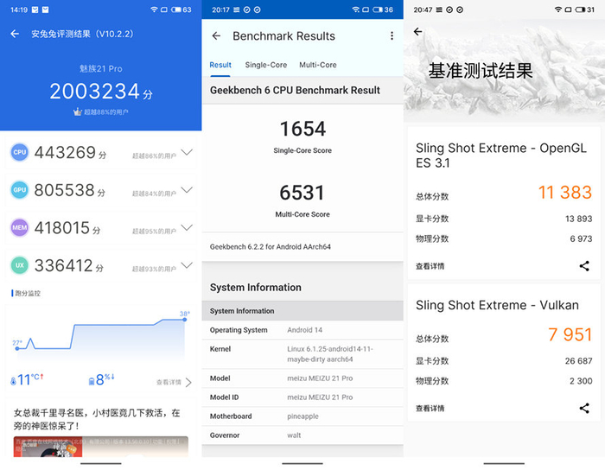
Task: Share the OpenGL ES 3.1 result
Action: [584, 265]
